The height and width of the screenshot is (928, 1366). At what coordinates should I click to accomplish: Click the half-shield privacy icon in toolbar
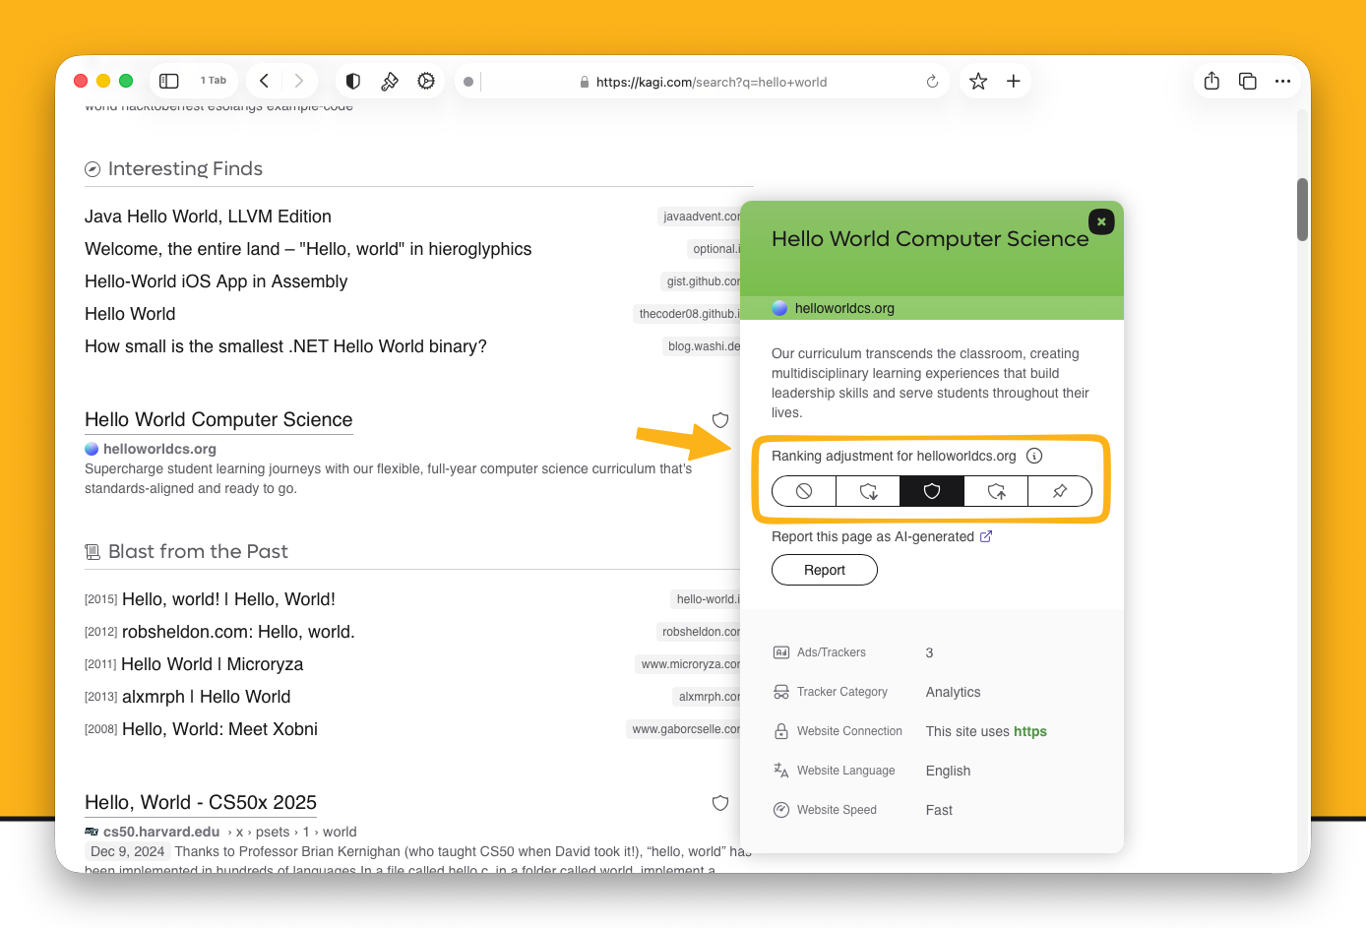tap(353, 82)
